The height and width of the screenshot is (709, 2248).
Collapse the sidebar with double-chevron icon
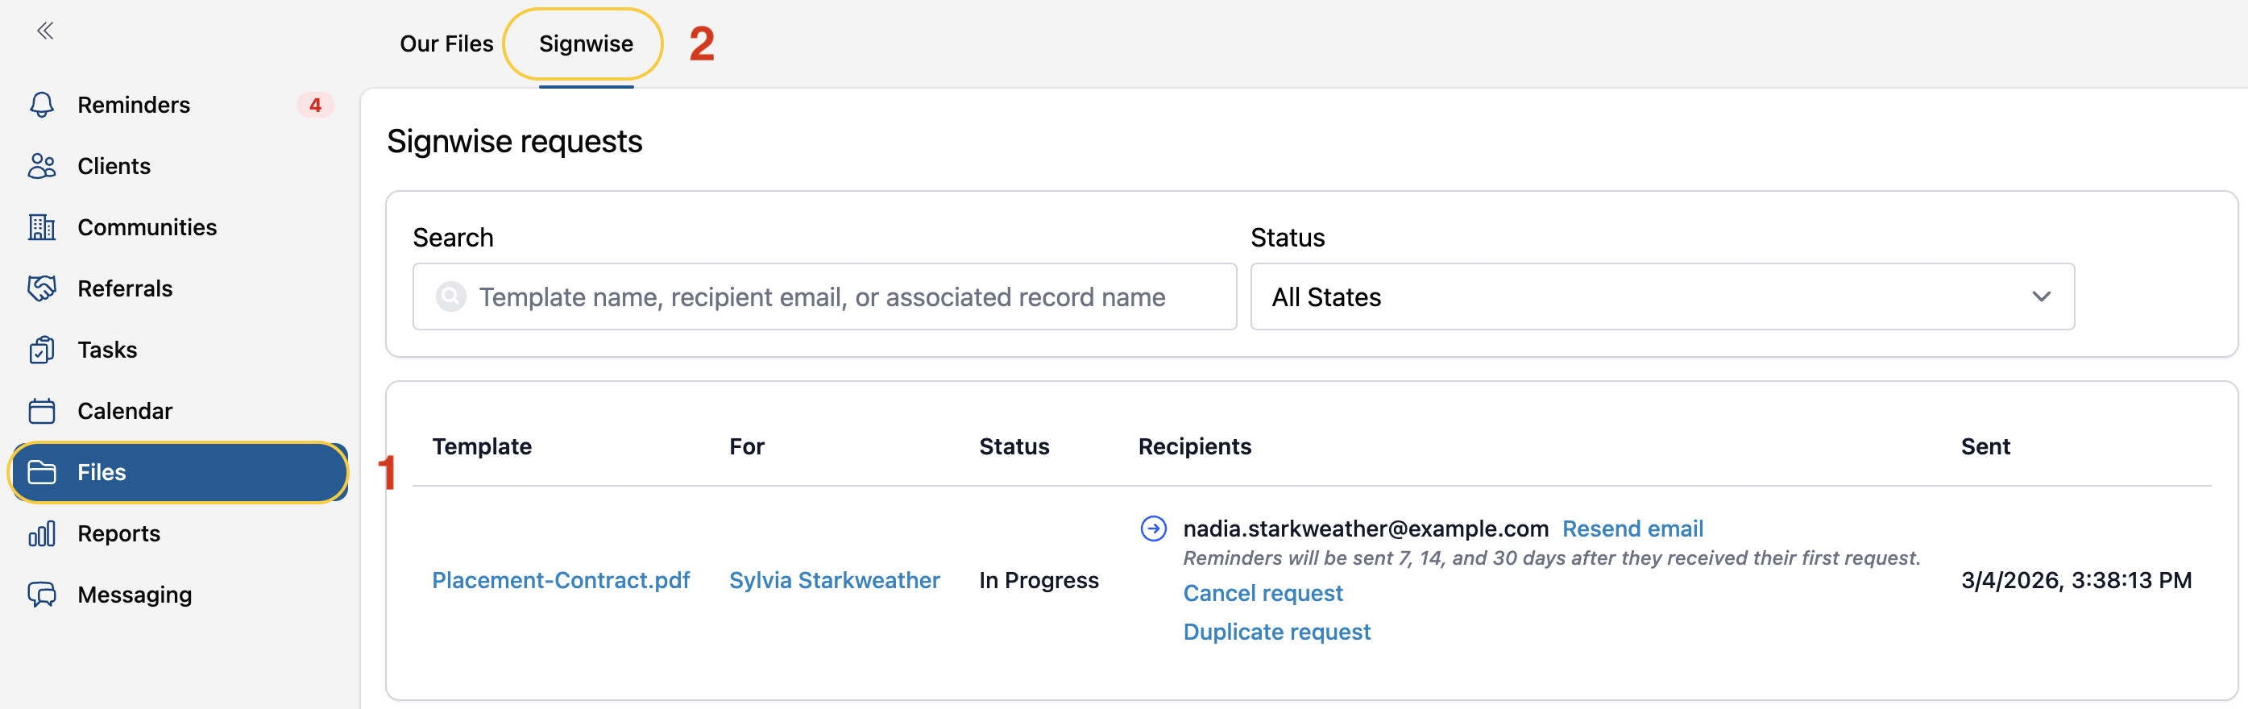(45, 31)
